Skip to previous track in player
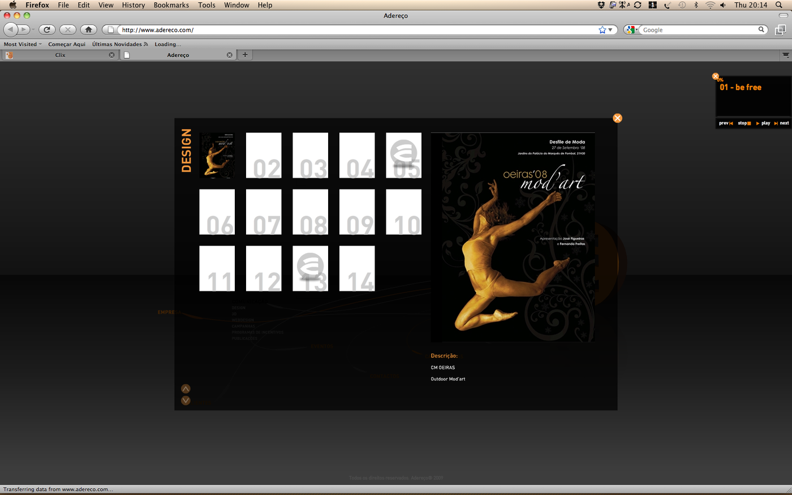Image resolution: width=792 pixels, height=495 pixels. click(726, 123)
